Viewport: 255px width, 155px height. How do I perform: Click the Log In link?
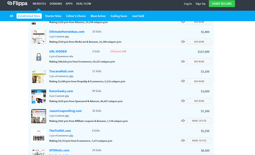point(188,3)
